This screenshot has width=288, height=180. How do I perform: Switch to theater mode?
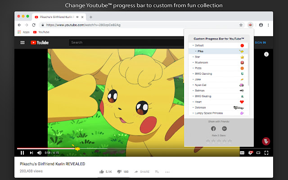(x=258, y=153)
